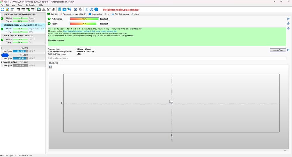292x157 pixels.
Task: Open the Configuration menu
Action: 31,5
